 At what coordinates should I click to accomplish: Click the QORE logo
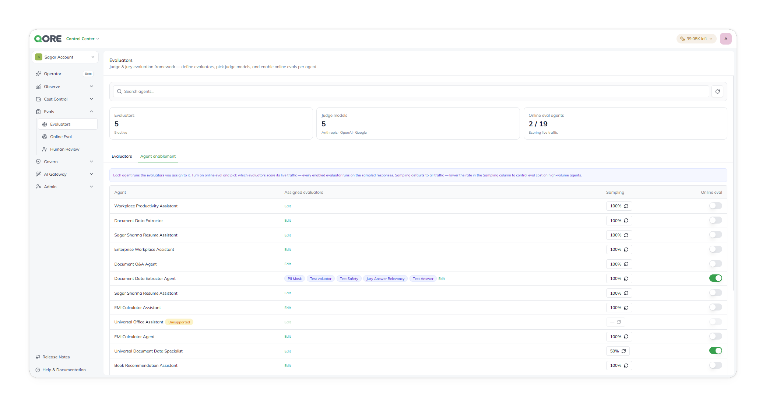click(x=48, y=39)
